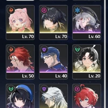Click the Electro element icon on white-haired man card

(44, 89)
